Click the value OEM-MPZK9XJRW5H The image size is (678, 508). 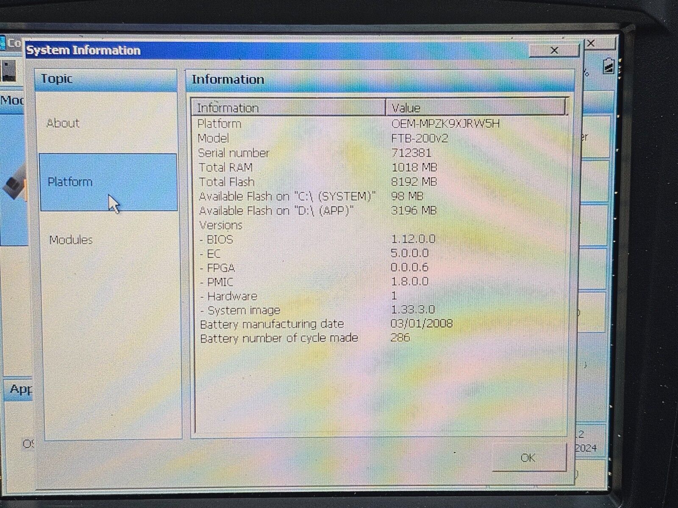click(x=445, y=124)
